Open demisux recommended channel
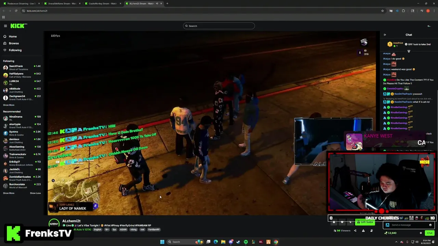Viewport: 438px width, 246px height. [22, 141]
